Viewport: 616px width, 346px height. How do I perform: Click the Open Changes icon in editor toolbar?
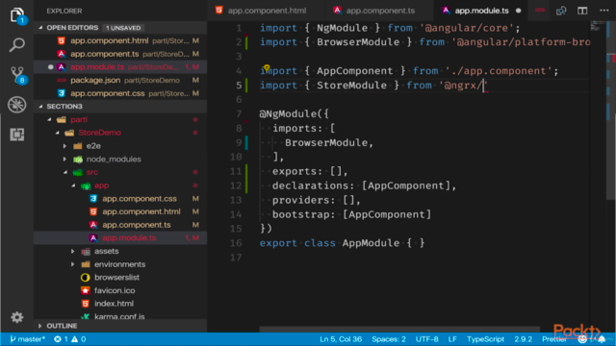click(x=561, y=11)
